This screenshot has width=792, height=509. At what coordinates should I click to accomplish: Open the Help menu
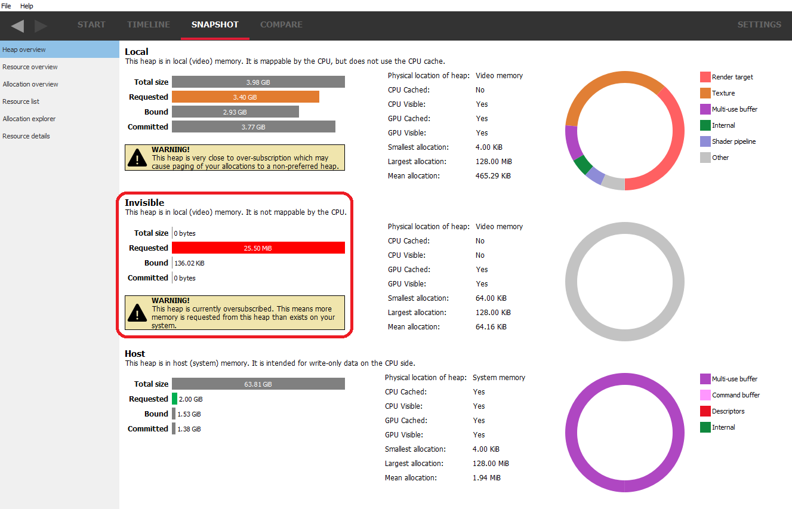27,5
